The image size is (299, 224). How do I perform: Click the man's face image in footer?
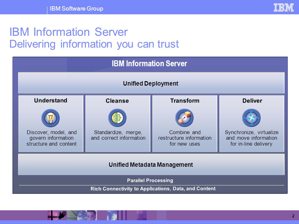tap(92, 215)
